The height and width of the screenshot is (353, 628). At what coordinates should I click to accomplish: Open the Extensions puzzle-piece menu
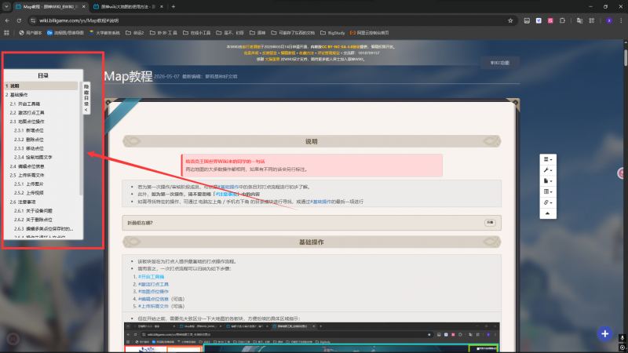[x=562, y=20]
